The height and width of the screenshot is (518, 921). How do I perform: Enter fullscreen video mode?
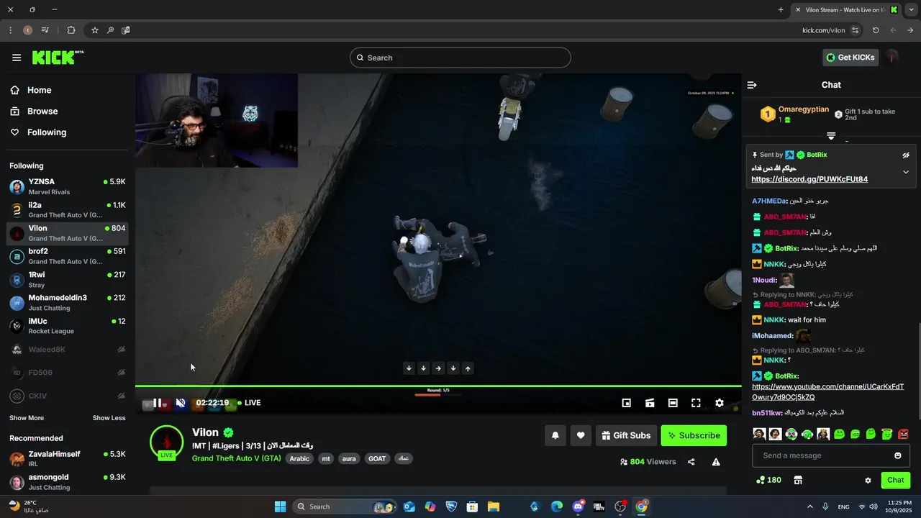[x=696, y=403]
